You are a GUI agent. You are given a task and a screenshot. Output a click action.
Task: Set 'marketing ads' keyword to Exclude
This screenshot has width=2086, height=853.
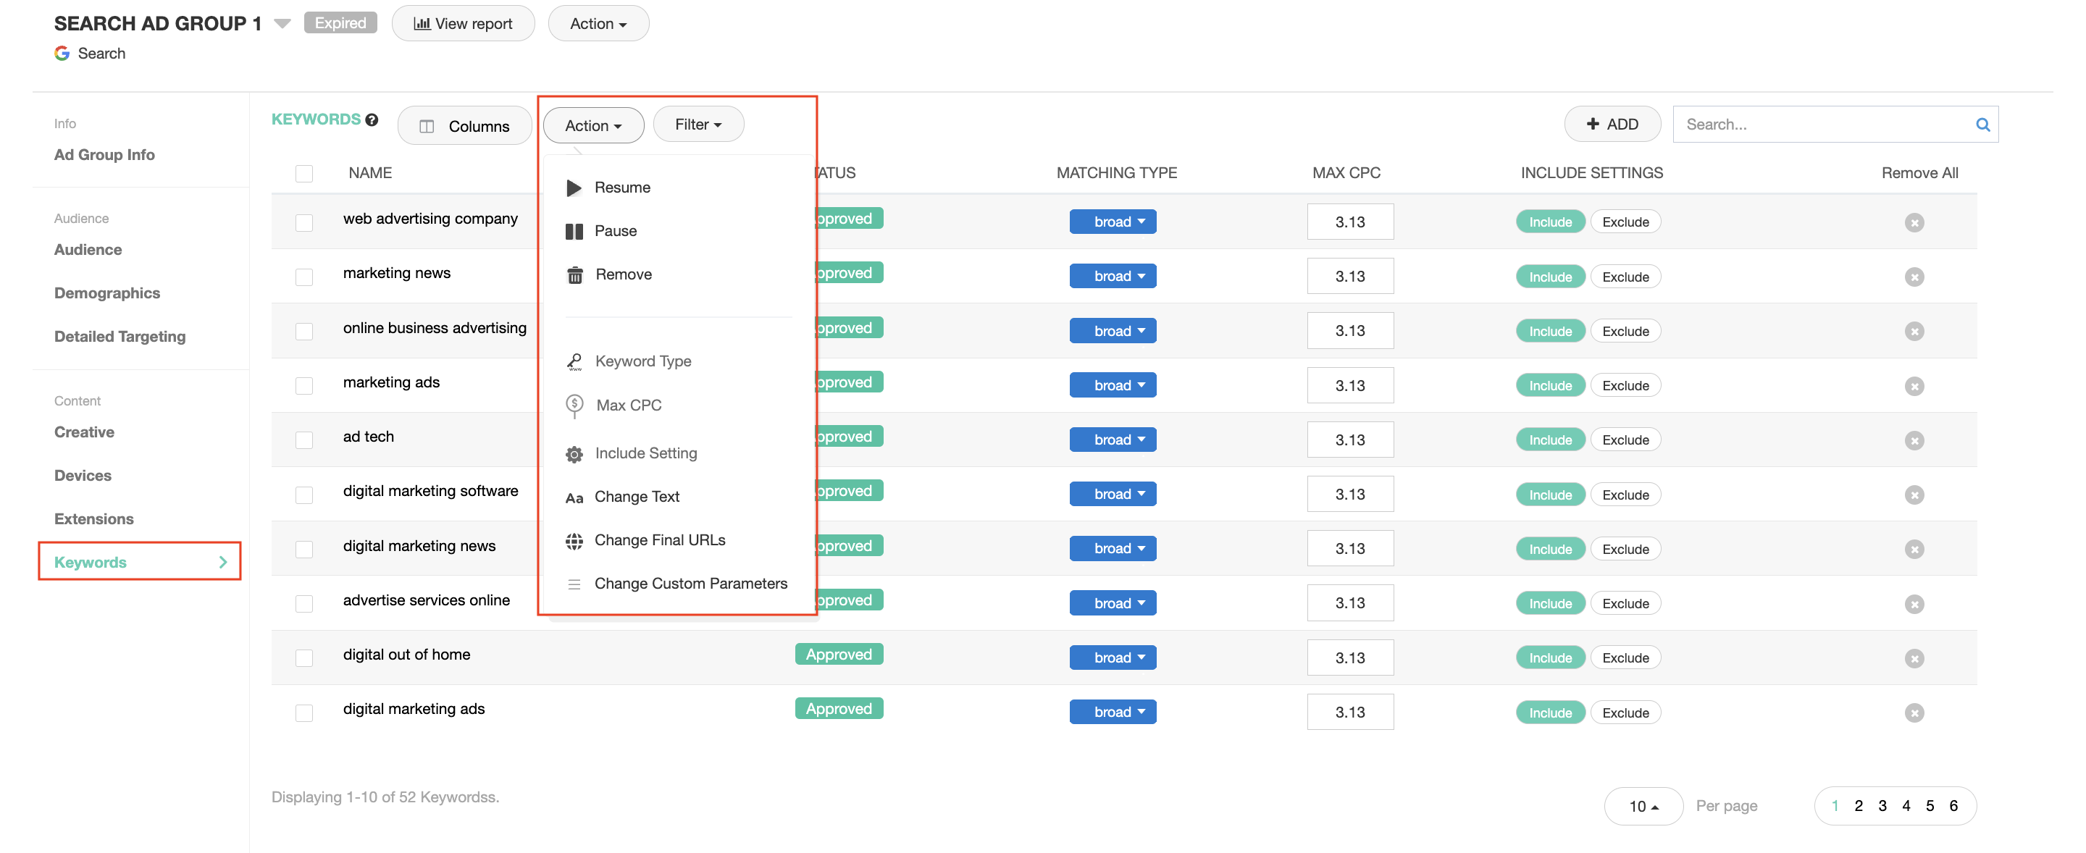[1625, 386]
